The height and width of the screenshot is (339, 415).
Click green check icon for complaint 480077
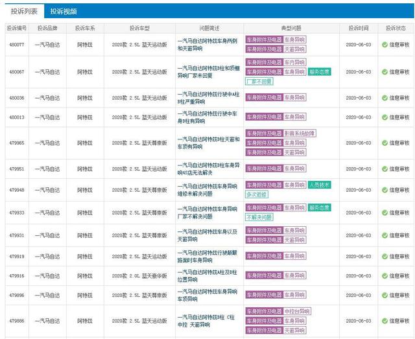click(x=385, y=45)
